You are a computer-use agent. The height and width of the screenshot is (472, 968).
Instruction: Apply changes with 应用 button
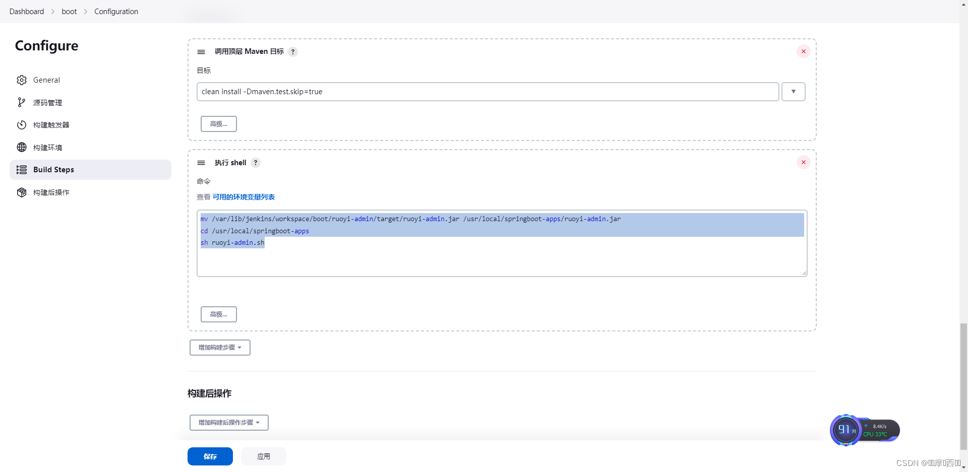point(264,456)
